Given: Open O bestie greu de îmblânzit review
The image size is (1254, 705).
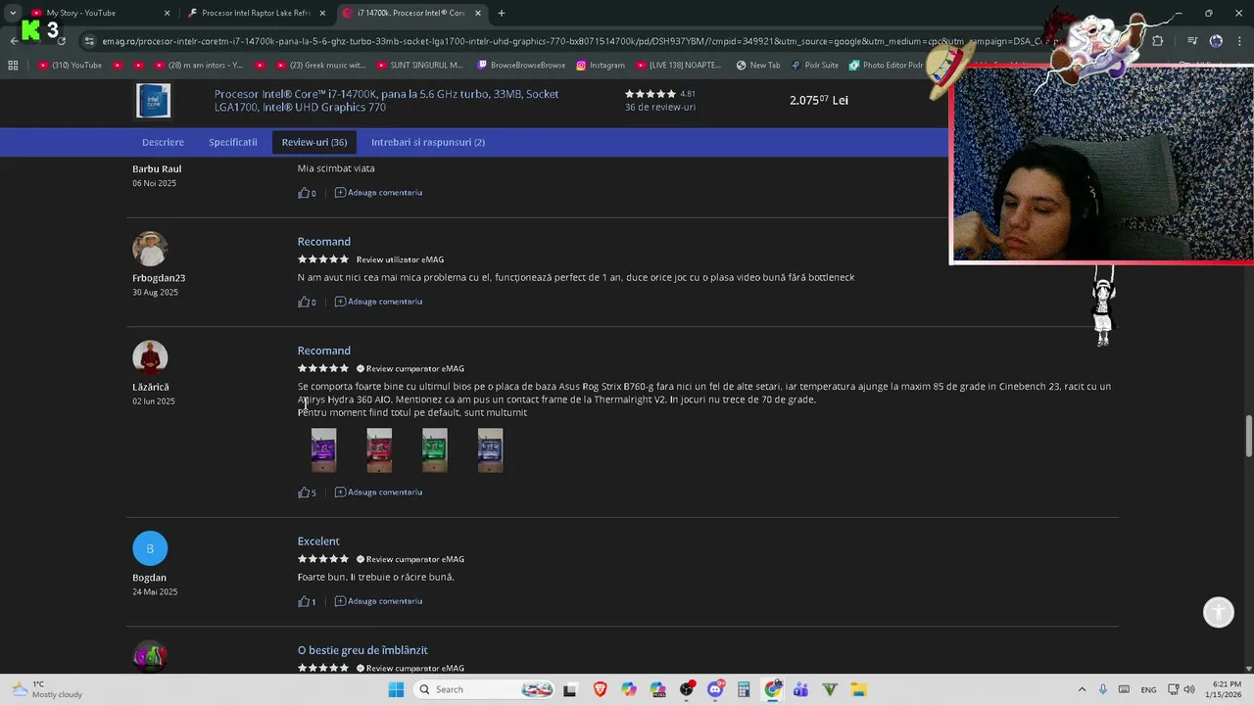Looking at the screenshot, I should tap(362, 650).
